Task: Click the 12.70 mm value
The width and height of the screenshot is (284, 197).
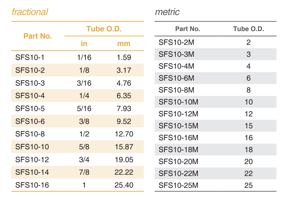Action: [x=124, y=134]
